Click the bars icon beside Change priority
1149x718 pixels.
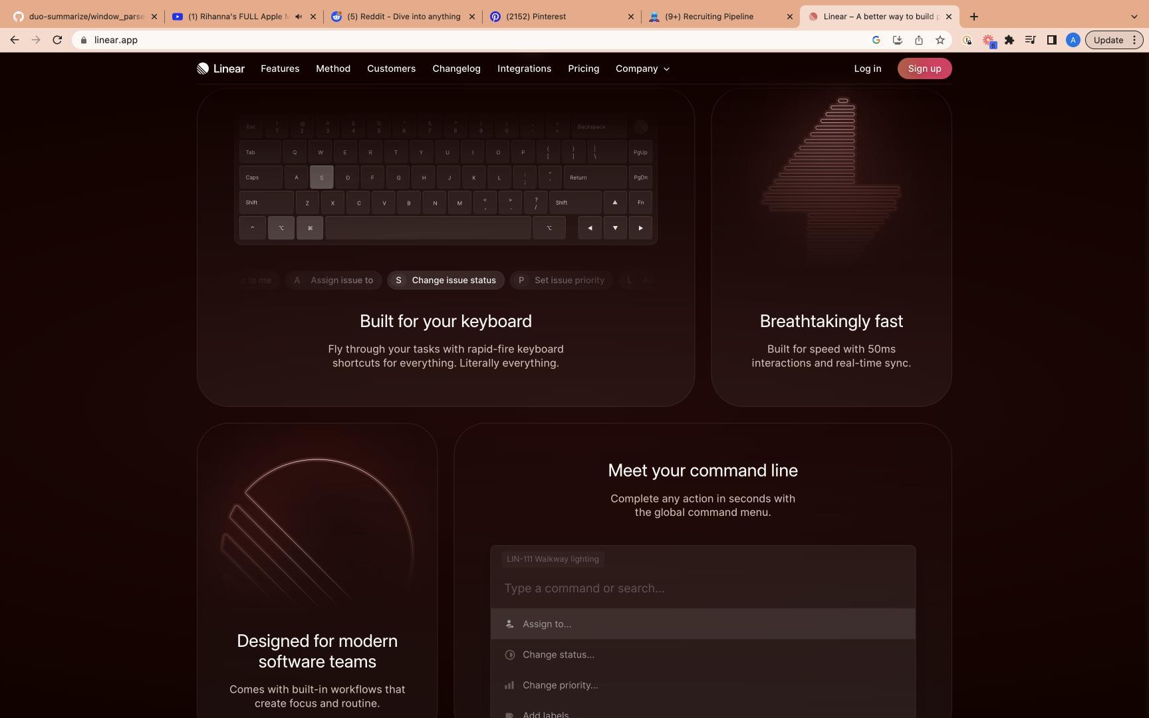pos(509,685)
